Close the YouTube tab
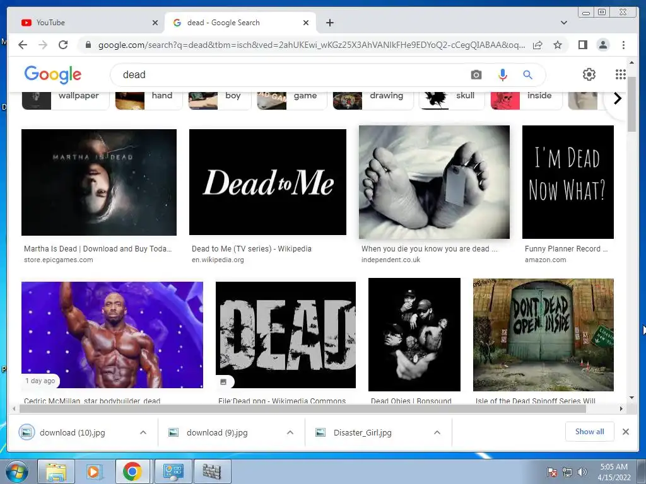The image size is (646, 484). point(155,23)
